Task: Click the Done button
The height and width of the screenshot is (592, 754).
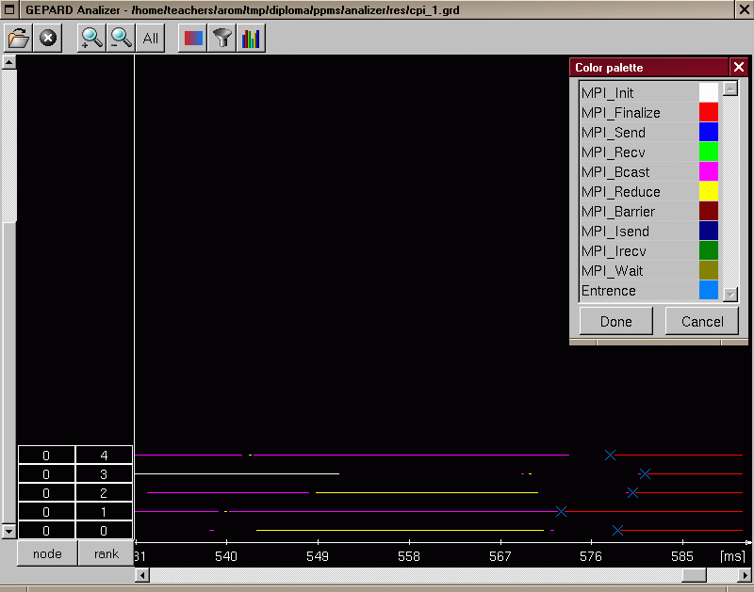Action: [x=616, y=321]
